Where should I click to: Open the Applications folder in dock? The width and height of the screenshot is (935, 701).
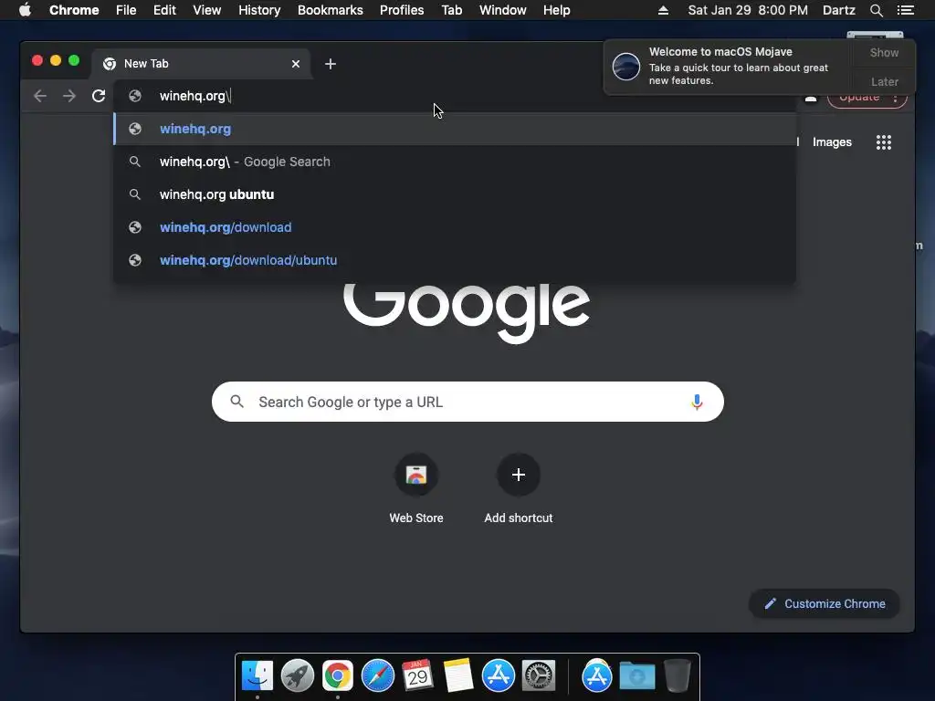(x=597, y=676)
